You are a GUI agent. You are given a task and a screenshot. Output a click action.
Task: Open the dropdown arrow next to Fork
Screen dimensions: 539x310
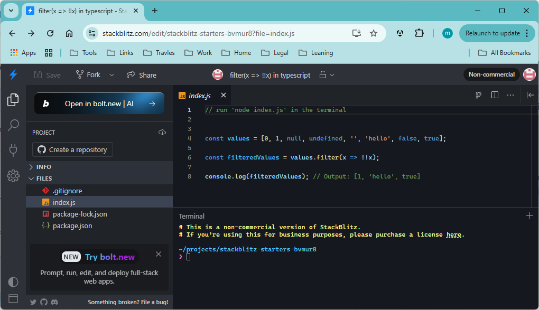point(111,75)
